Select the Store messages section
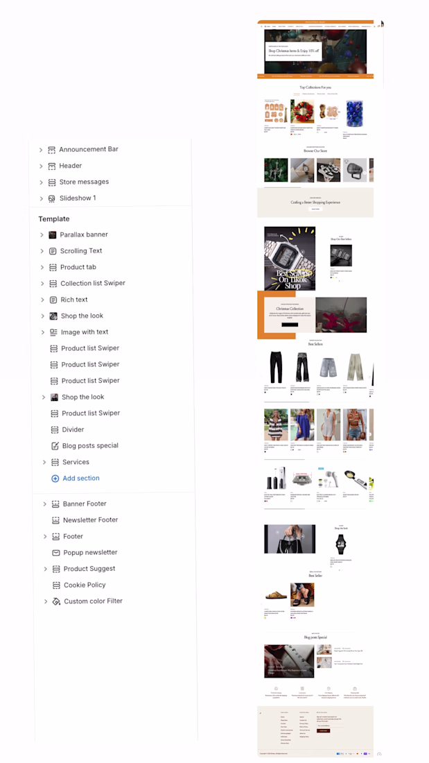Screen dimensions: 429x763 (84, 182)
